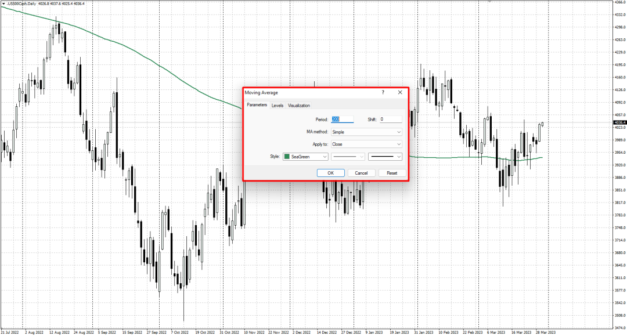Open the line width dropdown
The image size is (627, 336).
(x=385, y=157)
